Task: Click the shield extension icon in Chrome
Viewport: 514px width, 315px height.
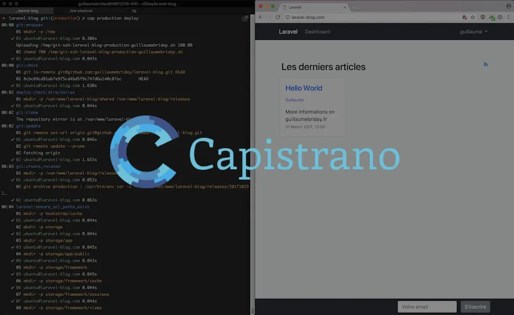Action: (x=483, y=17)
